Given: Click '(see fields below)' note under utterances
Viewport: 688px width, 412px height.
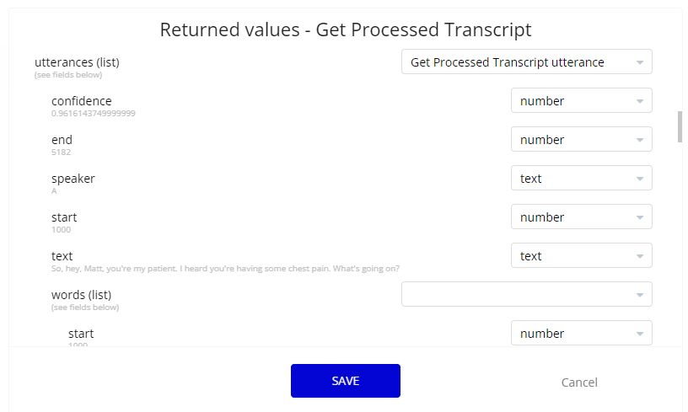Looking at the screenshot, I should click(x=68, y=75).
